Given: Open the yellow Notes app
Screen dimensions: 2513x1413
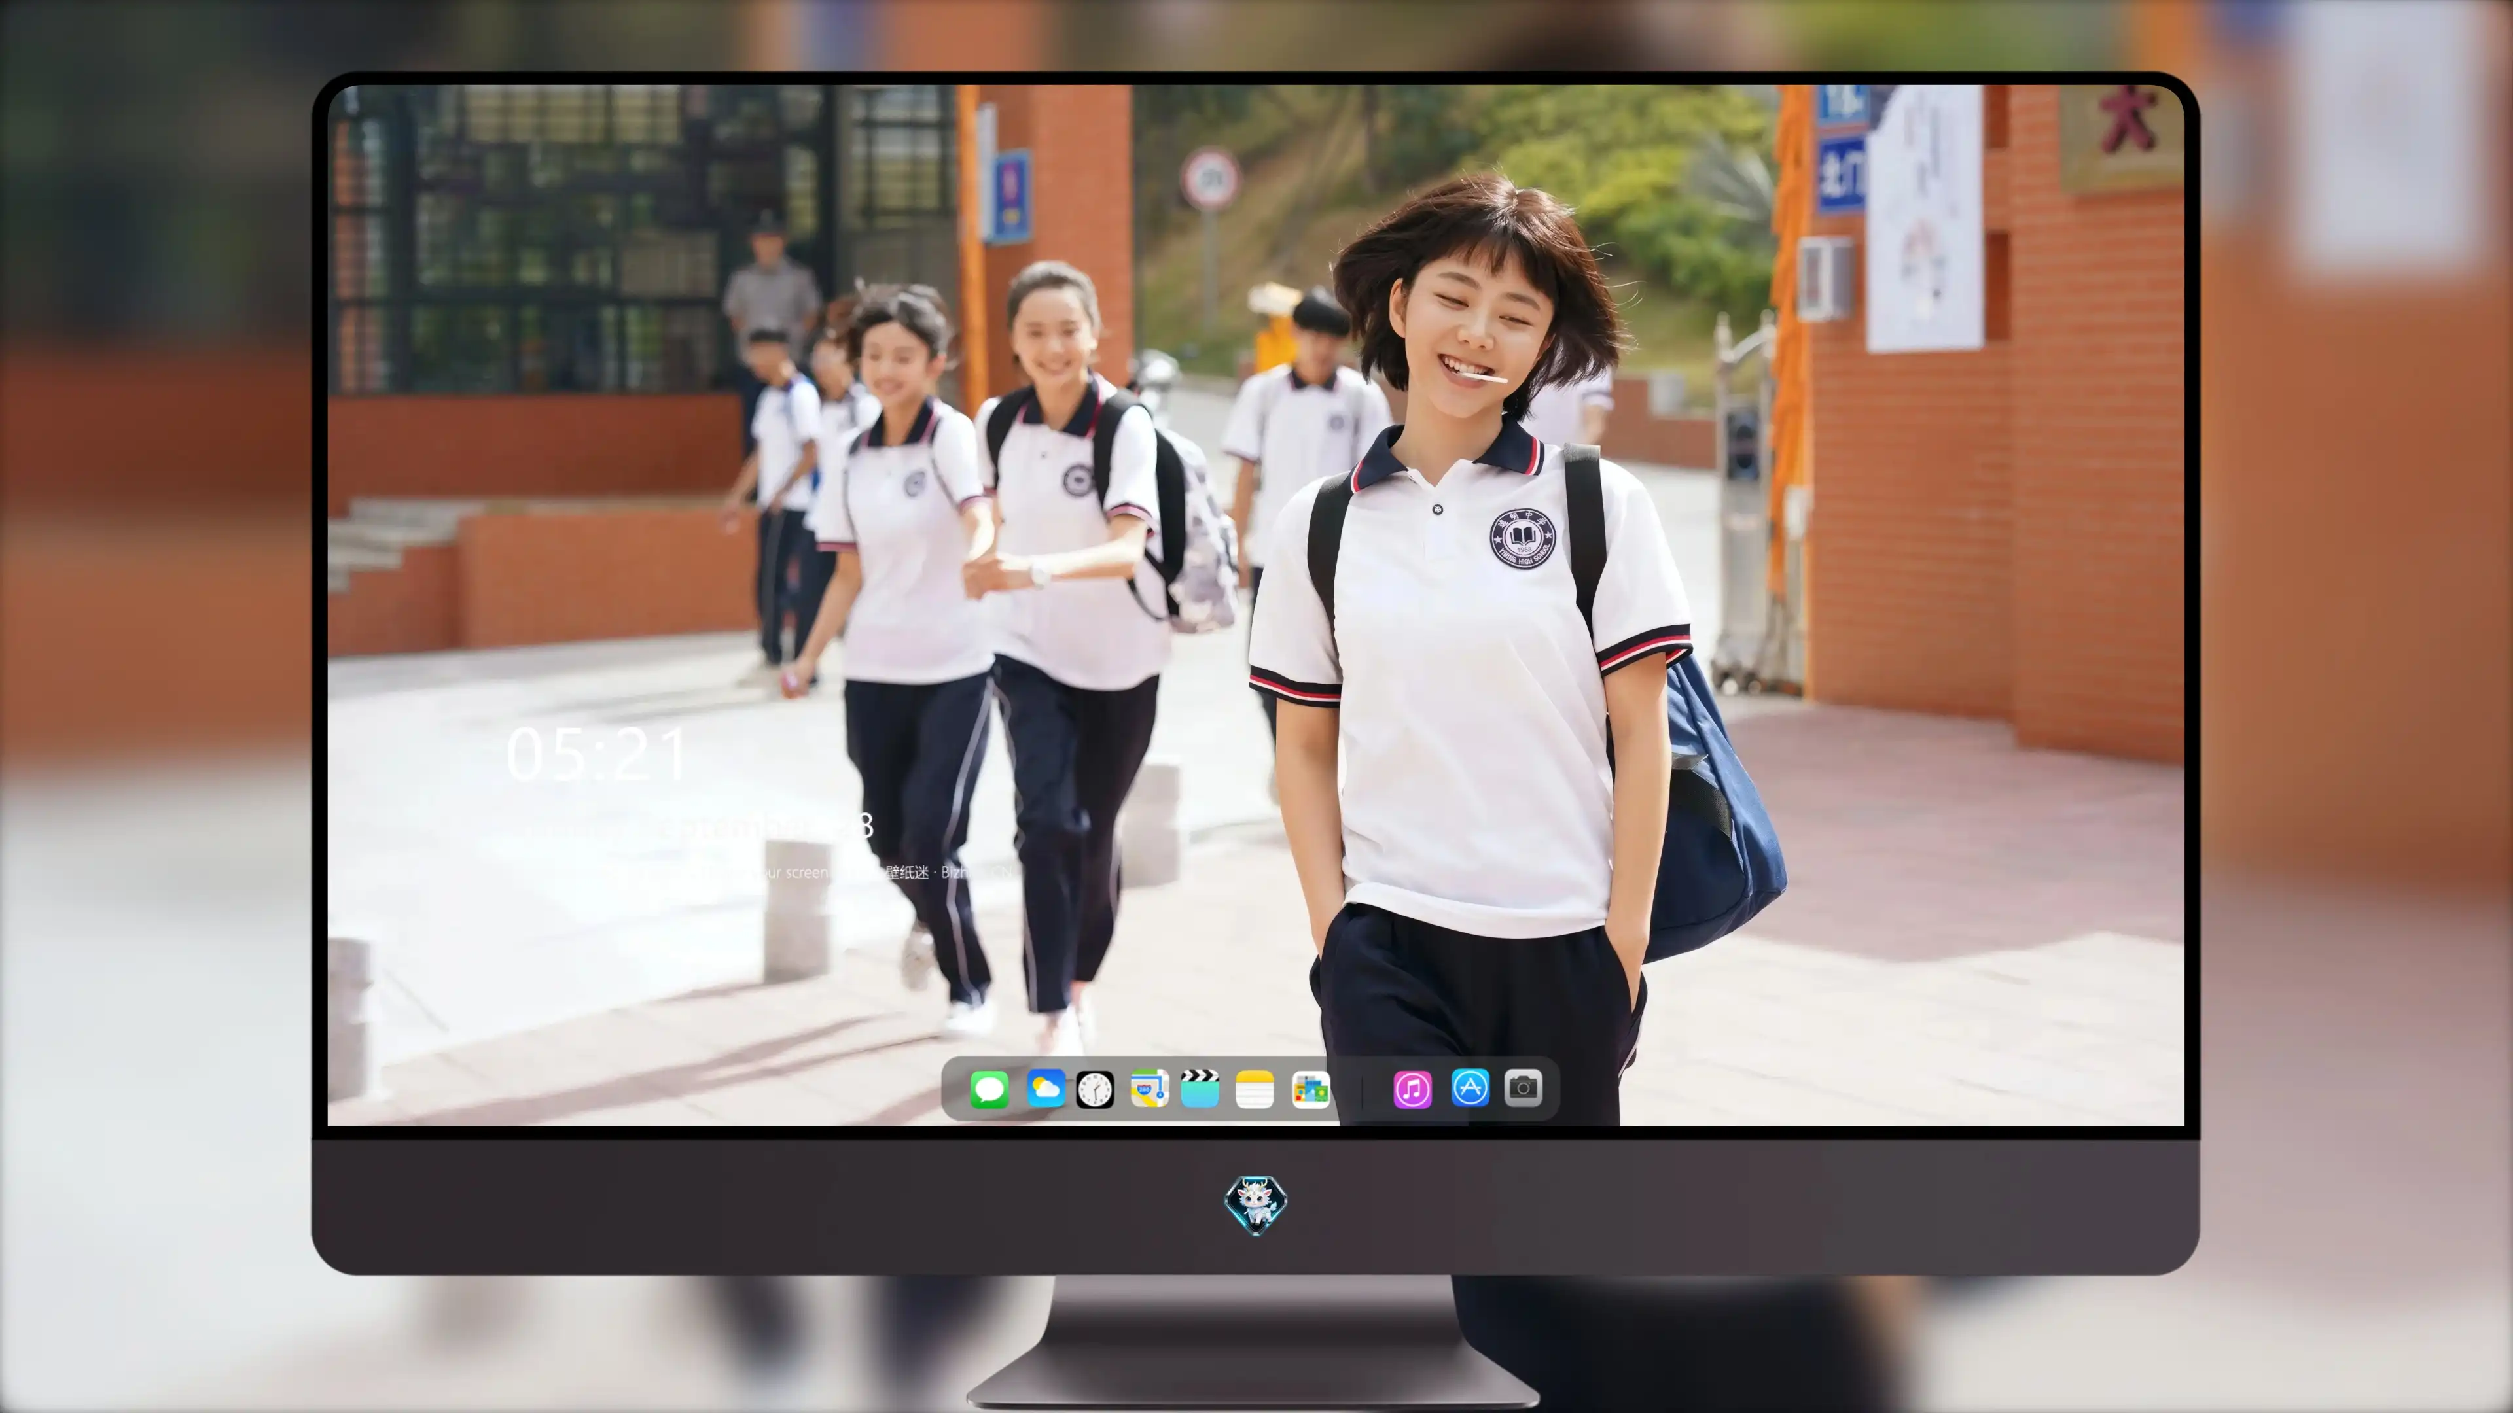Looking at the screenshot, I should point(1255,1089).
